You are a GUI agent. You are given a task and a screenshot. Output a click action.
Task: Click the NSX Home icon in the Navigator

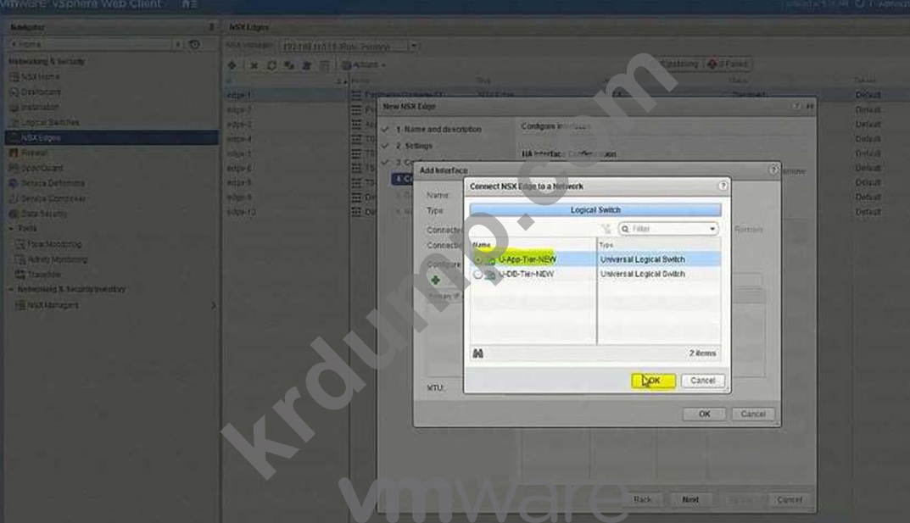pos(14,76)
